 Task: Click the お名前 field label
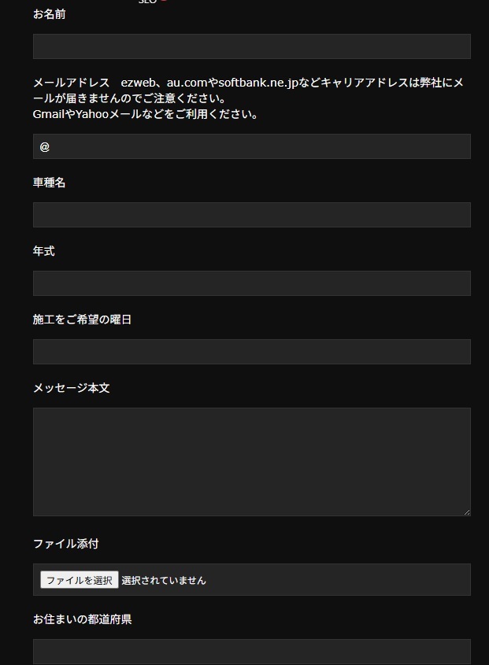pos(50,14)
